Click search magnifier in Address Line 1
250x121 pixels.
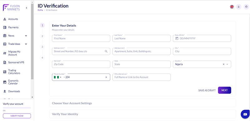point(106,51)
